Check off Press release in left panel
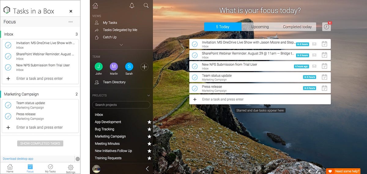This screenshot has height=174, width=367. 8,116
